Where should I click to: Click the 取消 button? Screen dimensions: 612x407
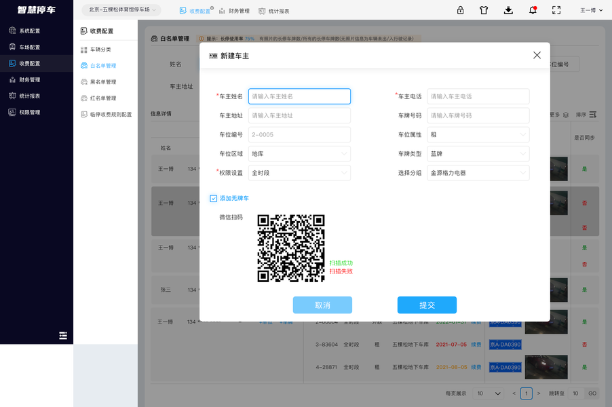point(322,305)
